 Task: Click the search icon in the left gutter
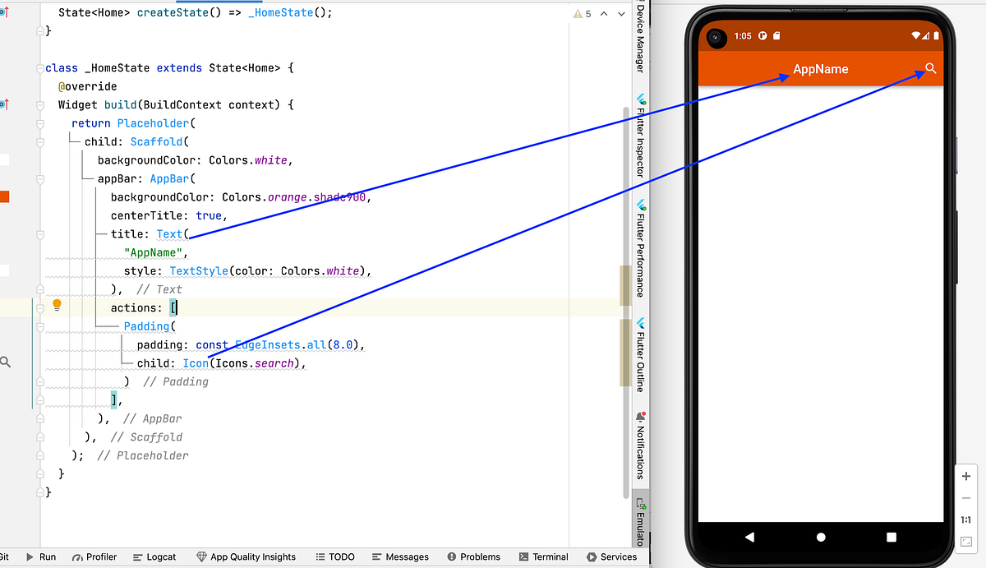(x=7, y=361)
